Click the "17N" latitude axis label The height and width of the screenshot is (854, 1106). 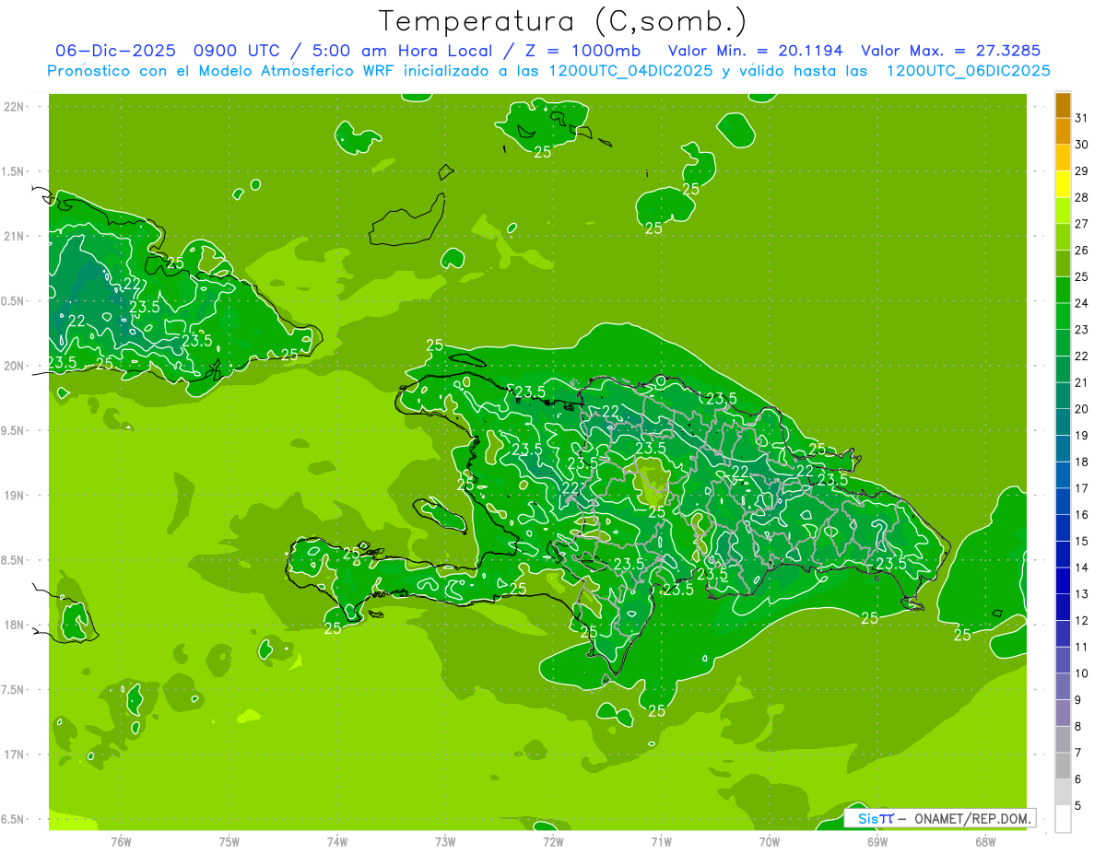tap(15, 755)
